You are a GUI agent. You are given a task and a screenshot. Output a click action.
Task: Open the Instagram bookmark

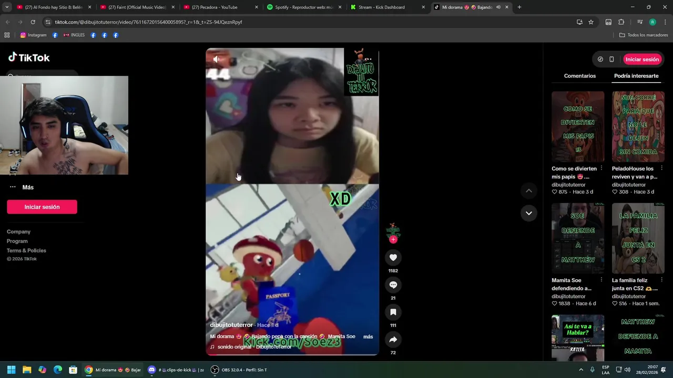(34, 35)
